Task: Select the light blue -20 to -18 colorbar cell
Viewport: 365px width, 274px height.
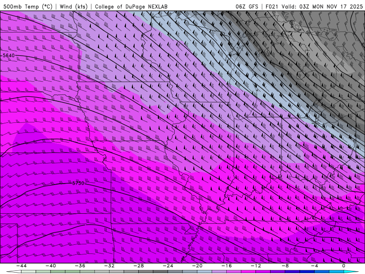Action: [x=204, y=272]
